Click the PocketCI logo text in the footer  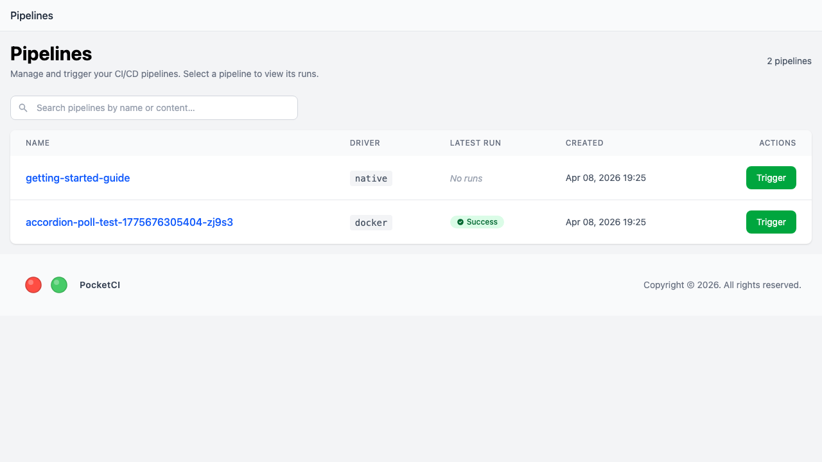100,284
